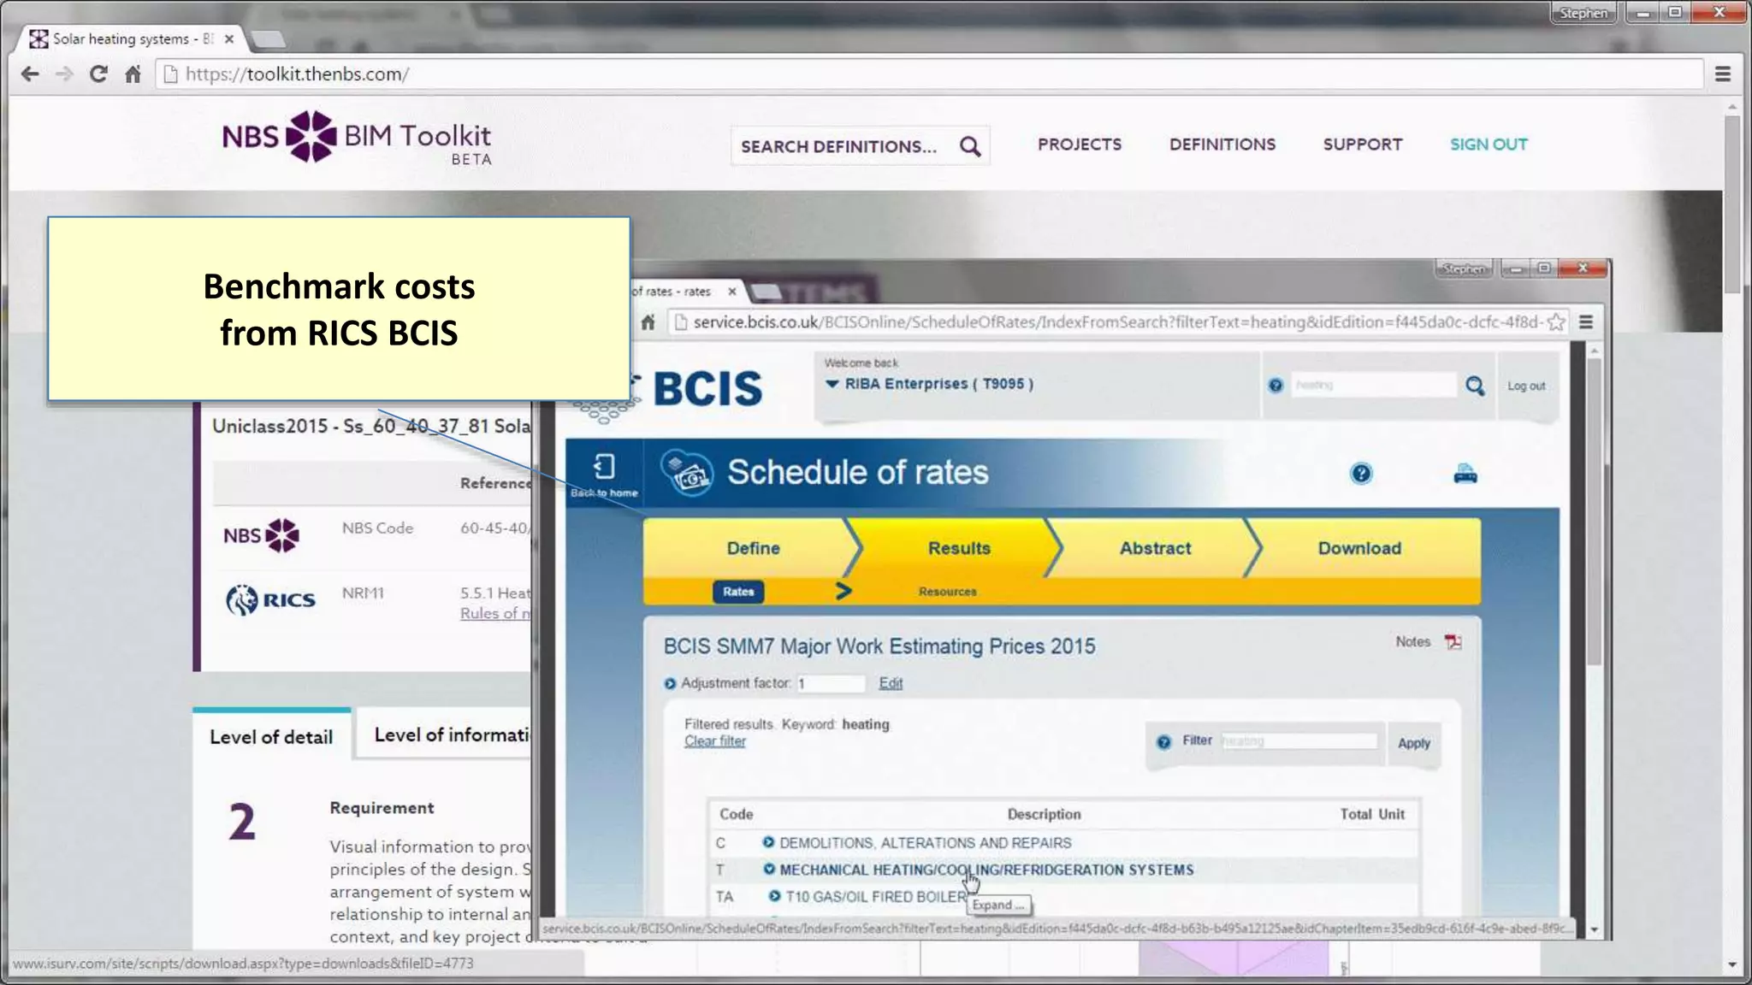Expand Mechanical Heating/Cooling/Refrigeration Systems row
This screenshot has height=985, width=1752.
pyautogui.click(x=769, y=870)
